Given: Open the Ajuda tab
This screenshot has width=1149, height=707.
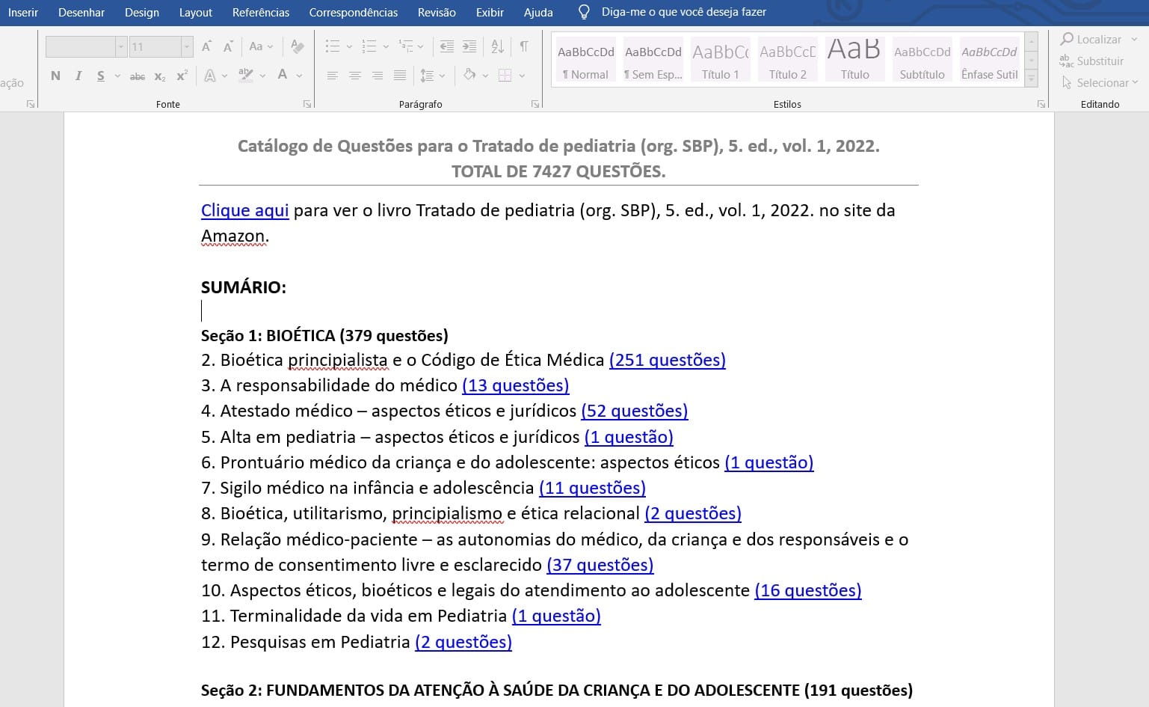Looking at the screenshot, I should tap(538, 13).
